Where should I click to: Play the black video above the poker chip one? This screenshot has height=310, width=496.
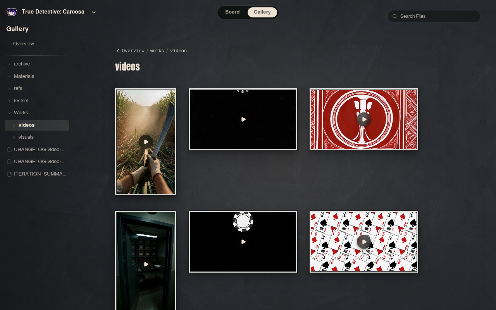point(243,119)
